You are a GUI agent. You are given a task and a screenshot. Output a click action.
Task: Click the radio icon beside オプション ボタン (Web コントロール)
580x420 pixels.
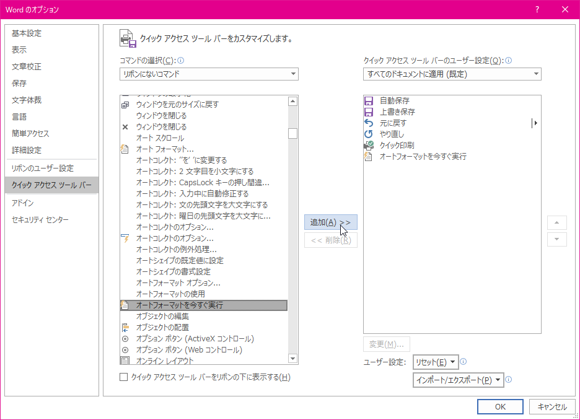(x=125, y=350)
